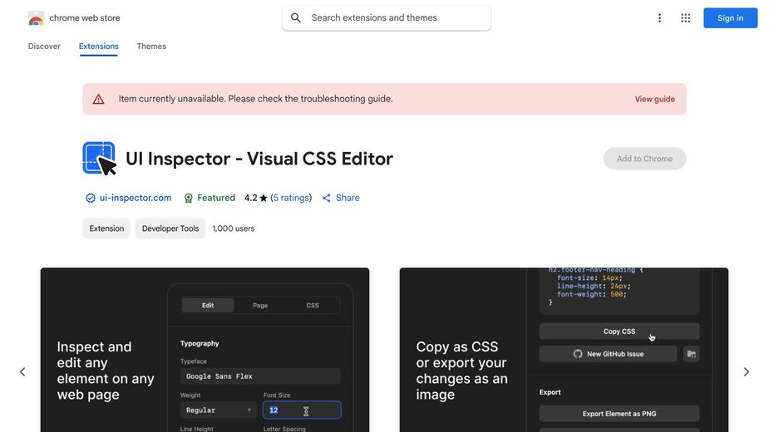Go to previous screenshot with left arrow
This screenshot has height=432, width=769.
pos(22,371)
